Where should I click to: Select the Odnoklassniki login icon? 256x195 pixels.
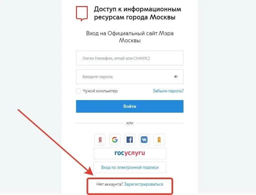point(159,139)
